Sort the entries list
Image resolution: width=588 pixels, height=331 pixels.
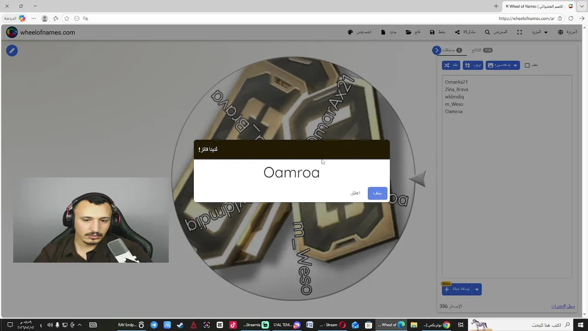pos(473,65)
